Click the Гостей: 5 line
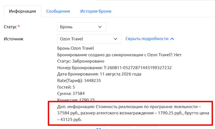This screenshot has width=215, height=129. pyautogui.click(x=66, y=87)
